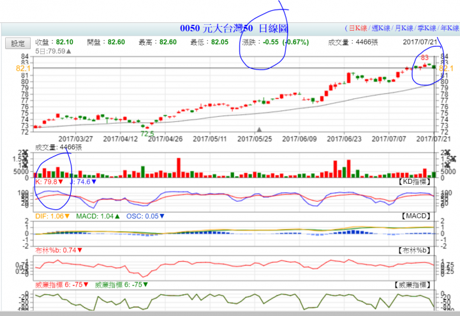
Task: Switch to 季K線 quarterly chart
Action: 427,28
